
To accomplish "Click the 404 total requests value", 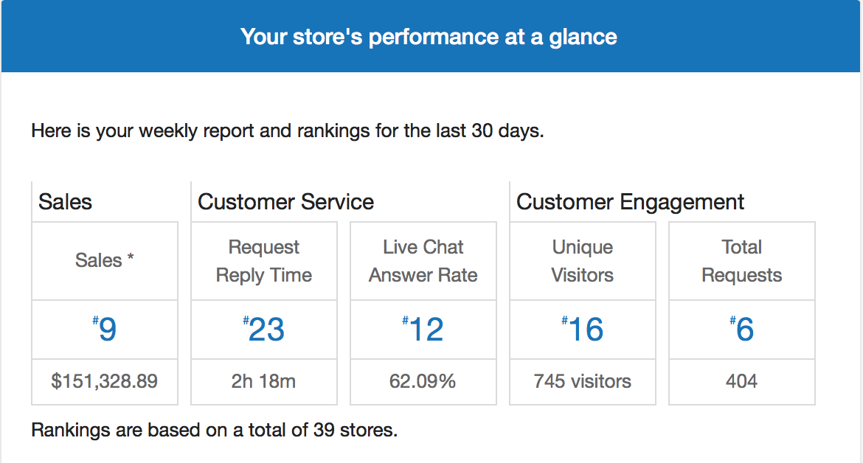I will (x=742, y=381).
